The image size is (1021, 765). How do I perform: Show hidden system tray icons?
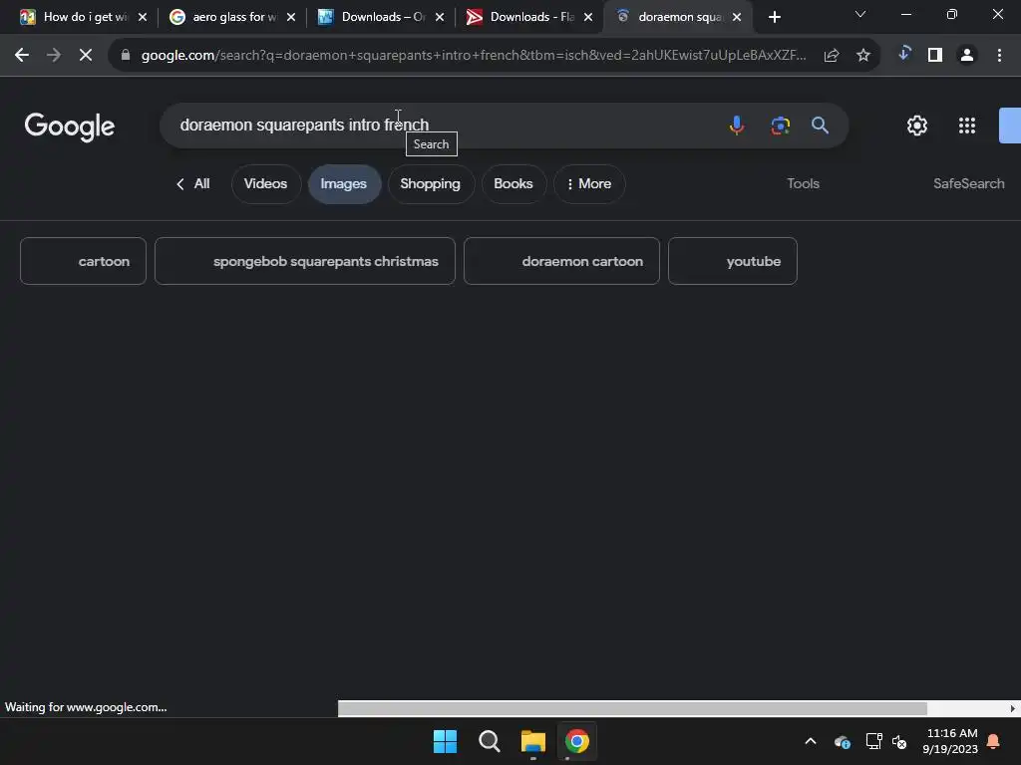point(810,741)
